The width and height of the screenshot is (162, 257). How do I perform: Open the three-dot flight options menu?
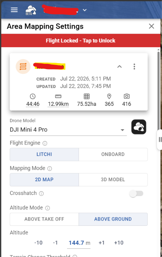pyautogui.click(x=134, y=66)
